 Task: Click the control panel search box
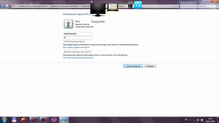click(x=199, y=6)
